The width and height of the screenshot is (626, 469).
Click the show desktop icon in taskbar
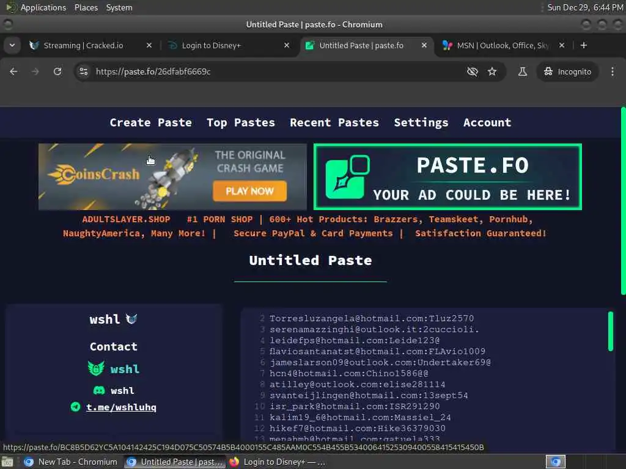(x=7, y=462)
